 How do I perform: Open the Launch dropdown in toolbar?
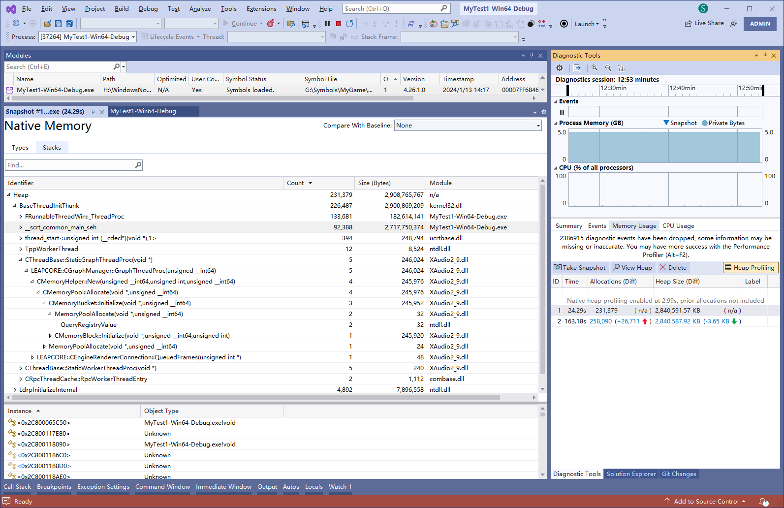pyautogui.click(x=587, y=24)
